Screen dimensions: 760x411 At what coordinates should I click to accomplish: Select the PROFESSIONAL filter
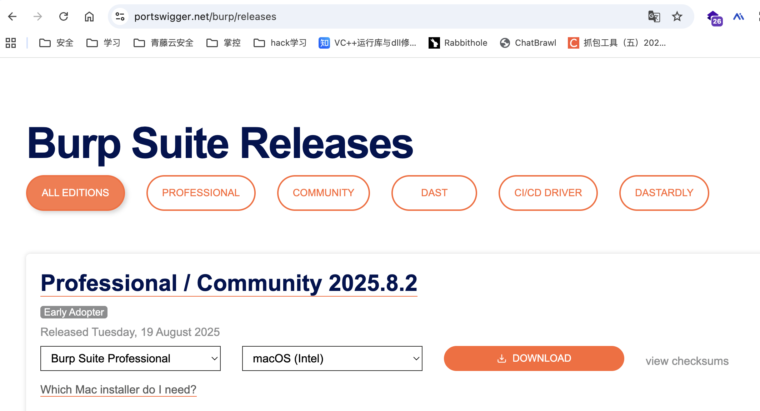[x=201, y=193]
